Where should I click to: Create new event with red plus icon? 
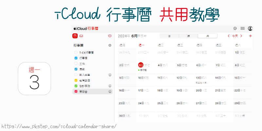[x=250, y=36]
